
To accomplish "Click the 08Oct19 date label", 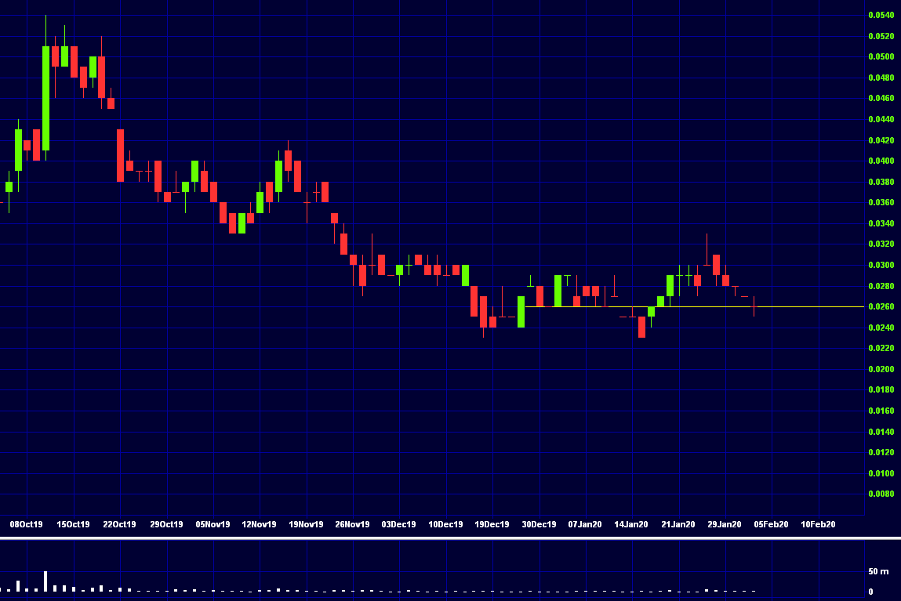I will pyautogui.click(x=27, y=525).
